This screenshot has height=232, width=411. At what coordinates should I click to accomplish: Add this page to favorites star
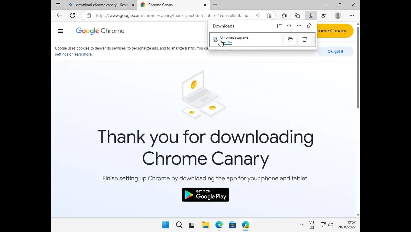tap(269, 15)
